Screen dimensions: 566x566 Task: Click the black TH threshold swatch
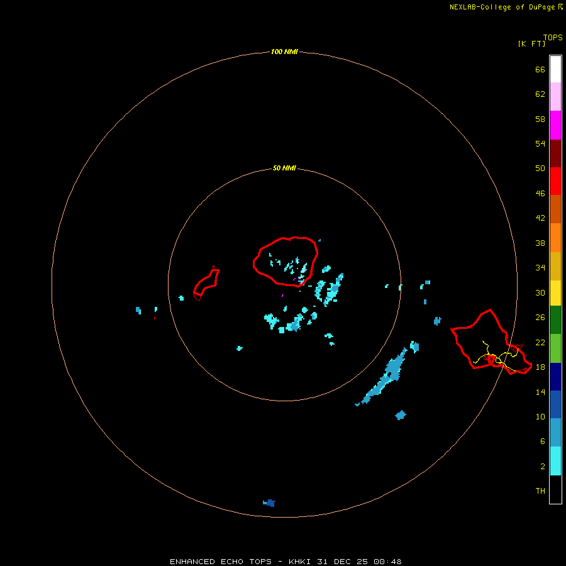coord(555,489)
